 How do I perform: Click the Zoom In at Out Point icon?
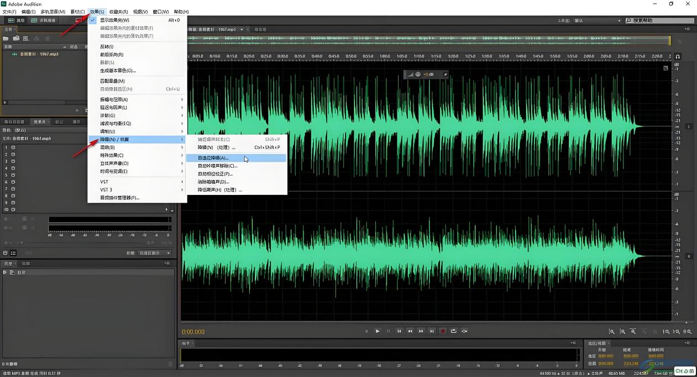(x=677, y=331)
